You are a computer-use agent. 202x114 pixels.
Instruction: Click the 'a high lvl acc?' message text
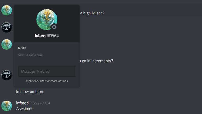point(92,13)
